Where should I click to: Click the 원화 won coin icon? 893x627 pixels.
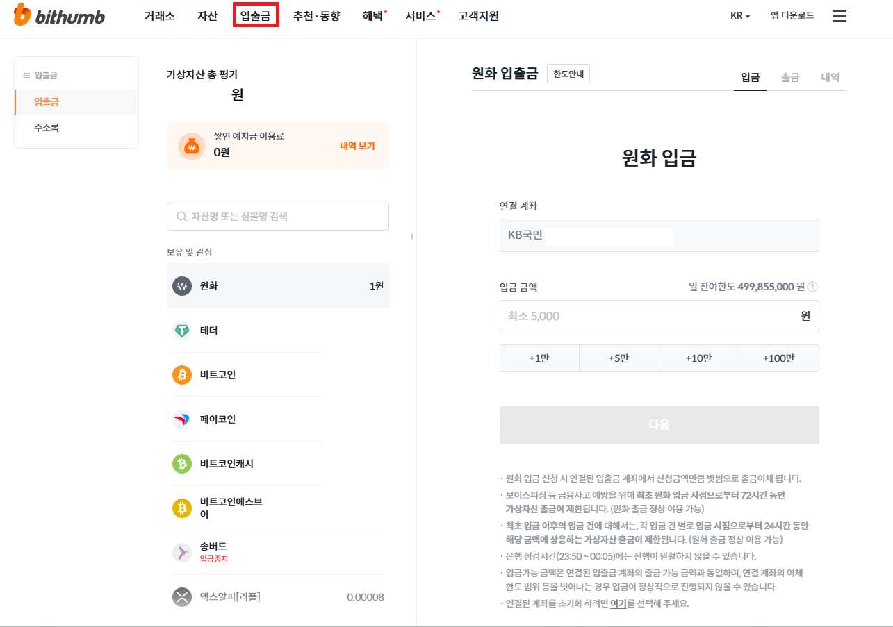[182, 286]
